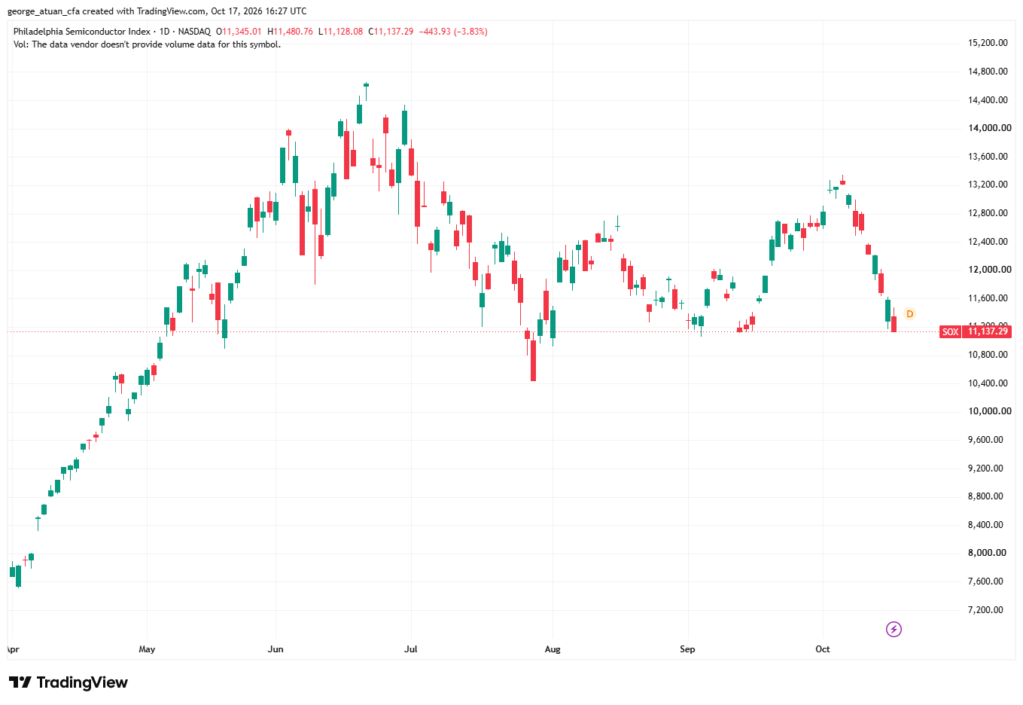Click the high value H11,480.76
This screenshot has height=705, width=1023.
tap(290, 32)
